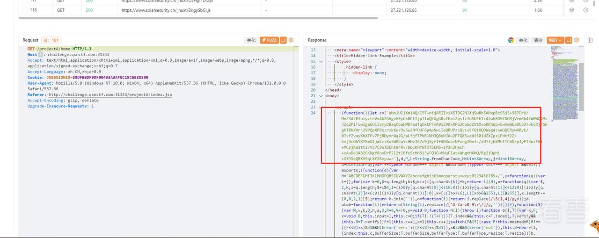Click FUZZ button in Request panel
The height and width of the screenshot is (238, 599).
point(269,40)
